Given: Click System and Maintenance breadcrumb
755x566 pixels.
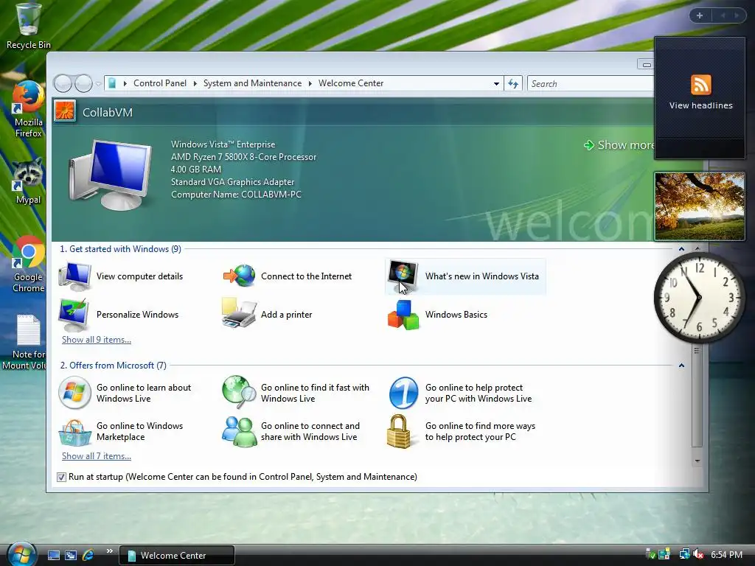Looking at the screenshot, I should click(x=252, y=83).
